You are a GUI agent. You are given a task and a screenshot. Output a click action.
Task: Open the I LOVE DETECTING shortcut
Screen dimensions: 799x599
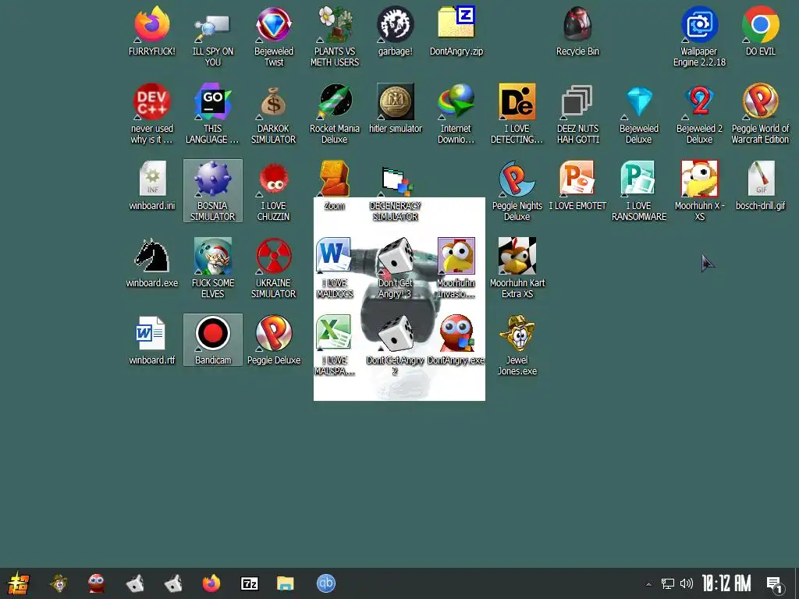point(517,113)
